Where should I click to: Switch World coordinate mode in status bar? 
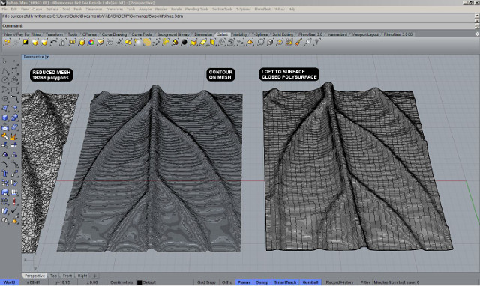tap(9, 282)
